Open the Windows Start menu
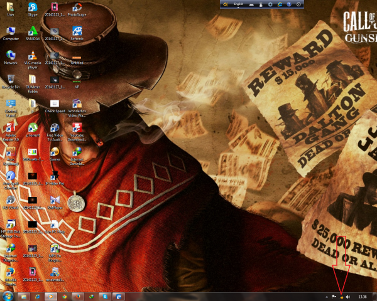This screenshot has height=301, width=377. (x=8, y=297)
